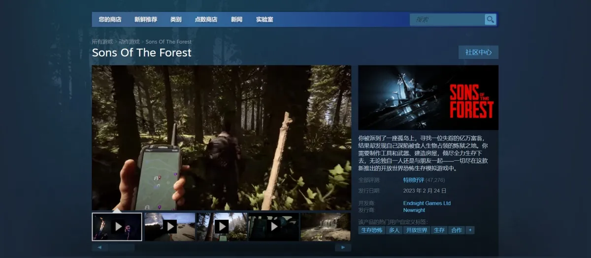Click the Sons Of The Forest page title
The image size is (591, 258).
click(142, 53)
